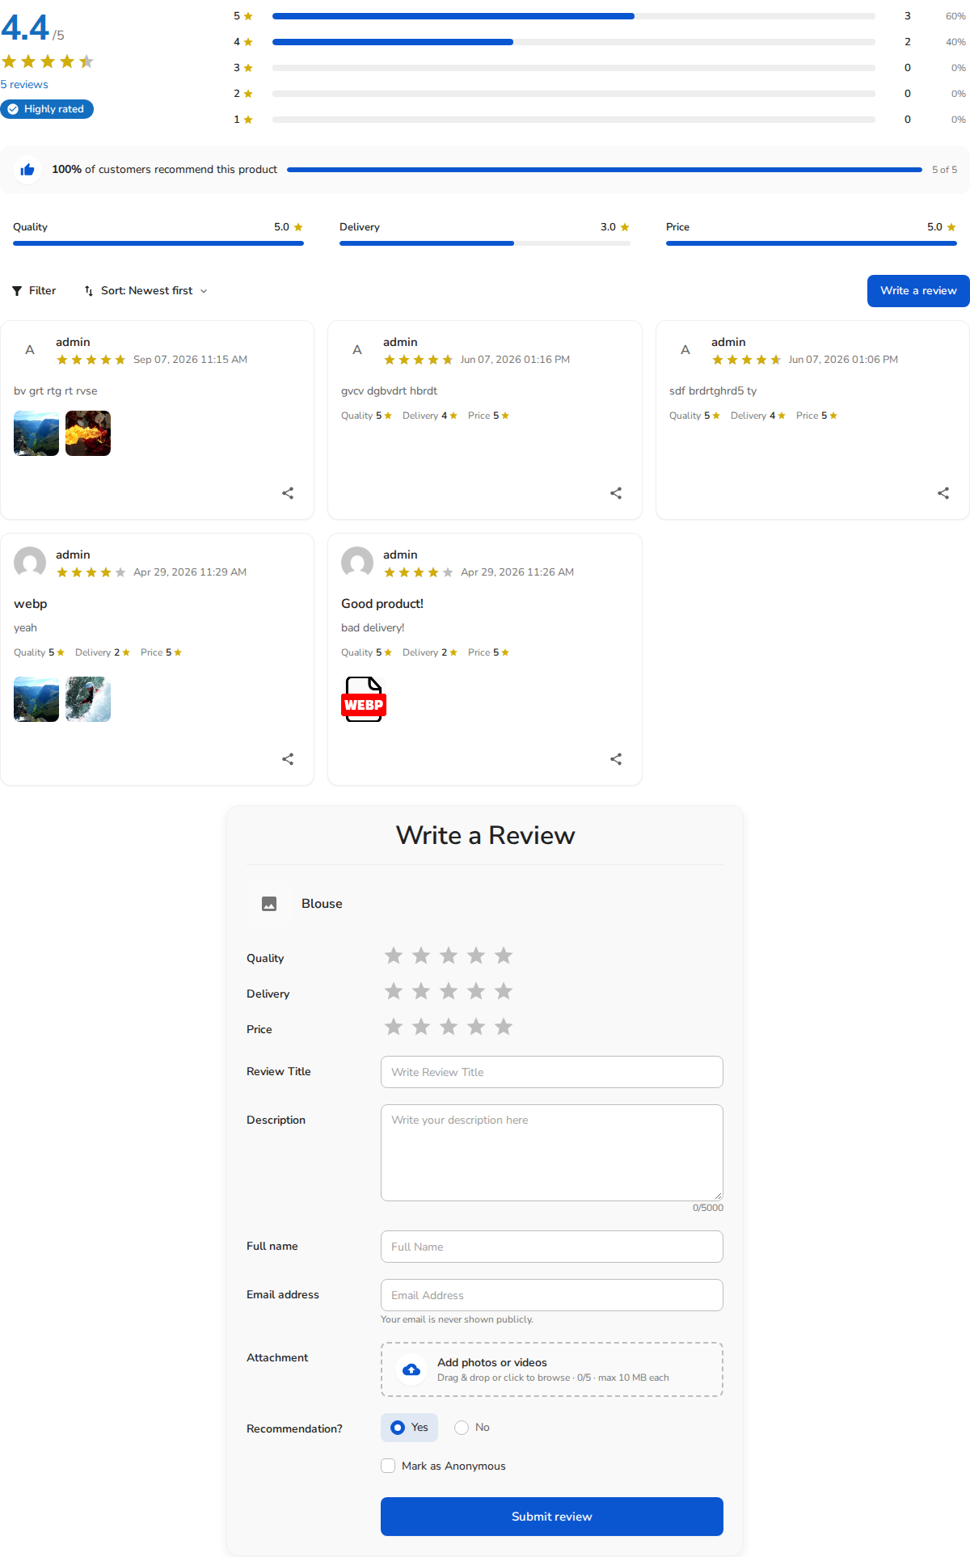Open mountain photo in Sep 07 review

[x=36, y=433]
